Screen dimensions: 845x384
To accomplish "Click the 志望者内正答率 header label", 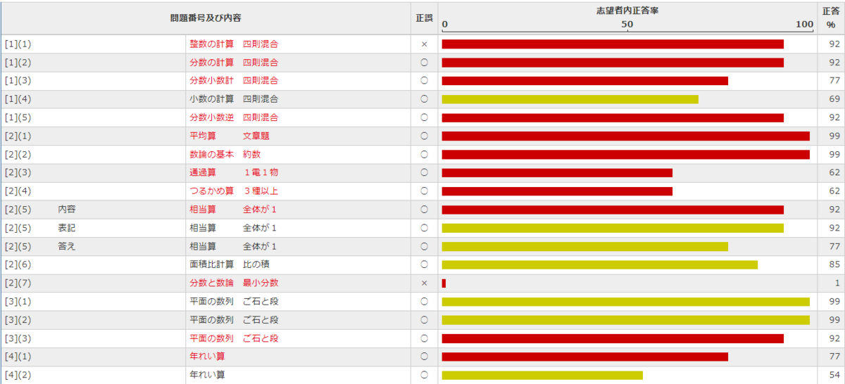I will pos(627,11).
